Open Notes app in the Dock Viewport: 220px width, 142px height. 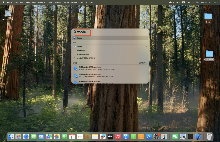click(95, 136)
